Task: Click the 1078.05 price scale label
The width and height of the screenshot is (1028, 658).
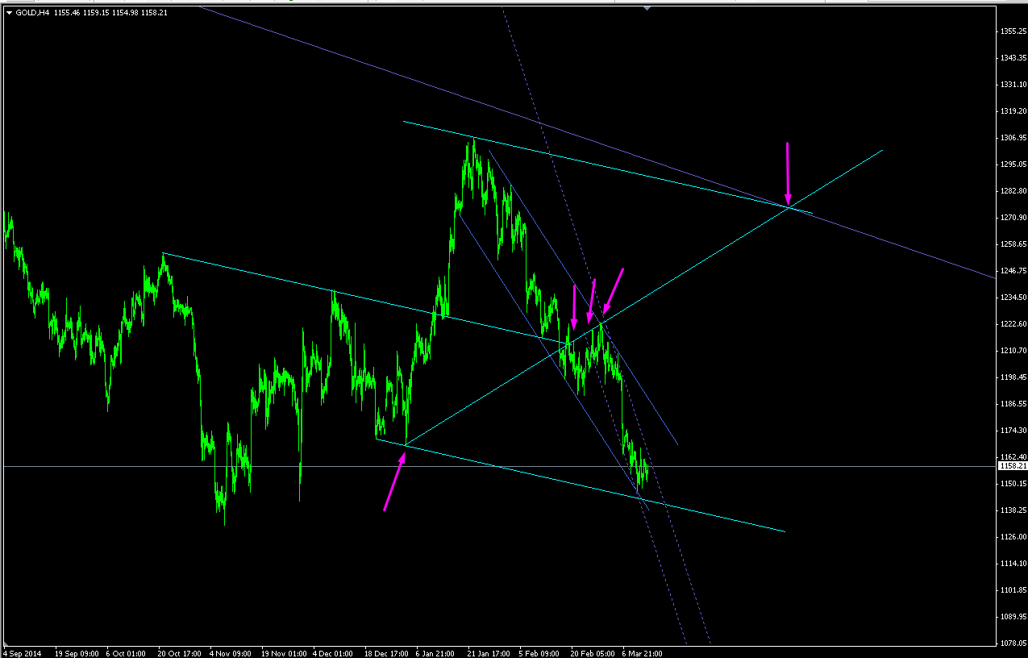Action: (x=1013, y=643)
